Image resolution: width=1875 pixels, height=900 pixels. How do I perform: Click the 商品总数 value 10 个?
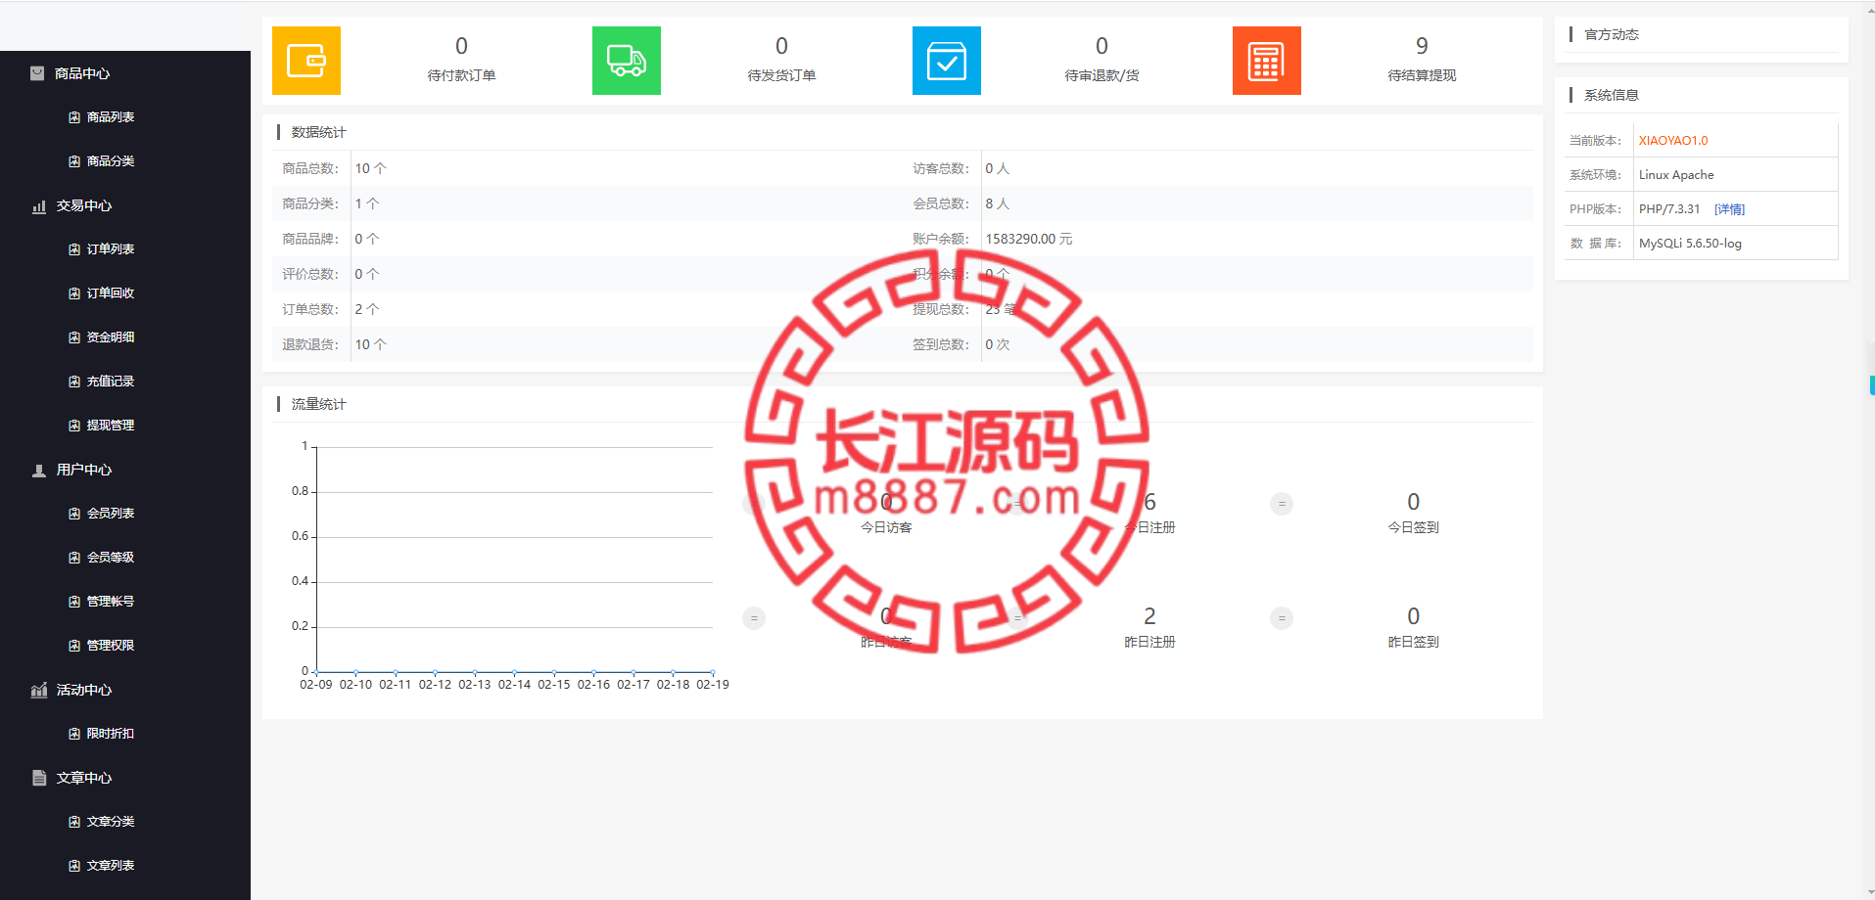371,168
